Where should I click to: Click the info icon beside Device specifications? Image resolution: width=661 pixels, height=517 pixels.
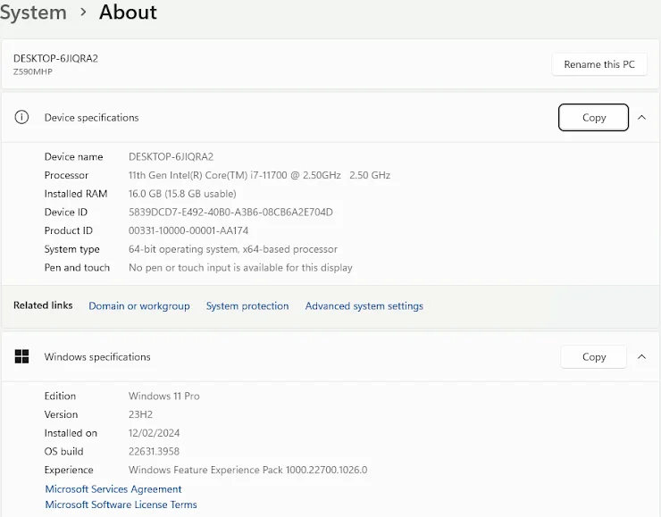click(x=21, y=117)
